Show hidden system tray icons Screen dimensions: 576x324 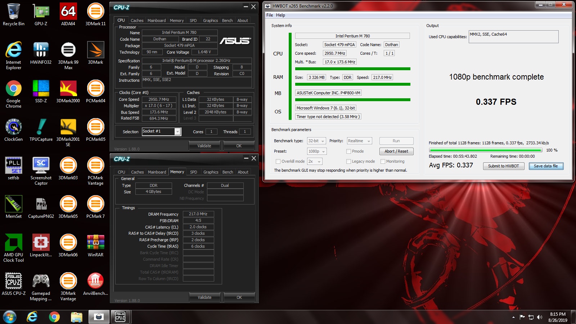click(x=513, y=317)
